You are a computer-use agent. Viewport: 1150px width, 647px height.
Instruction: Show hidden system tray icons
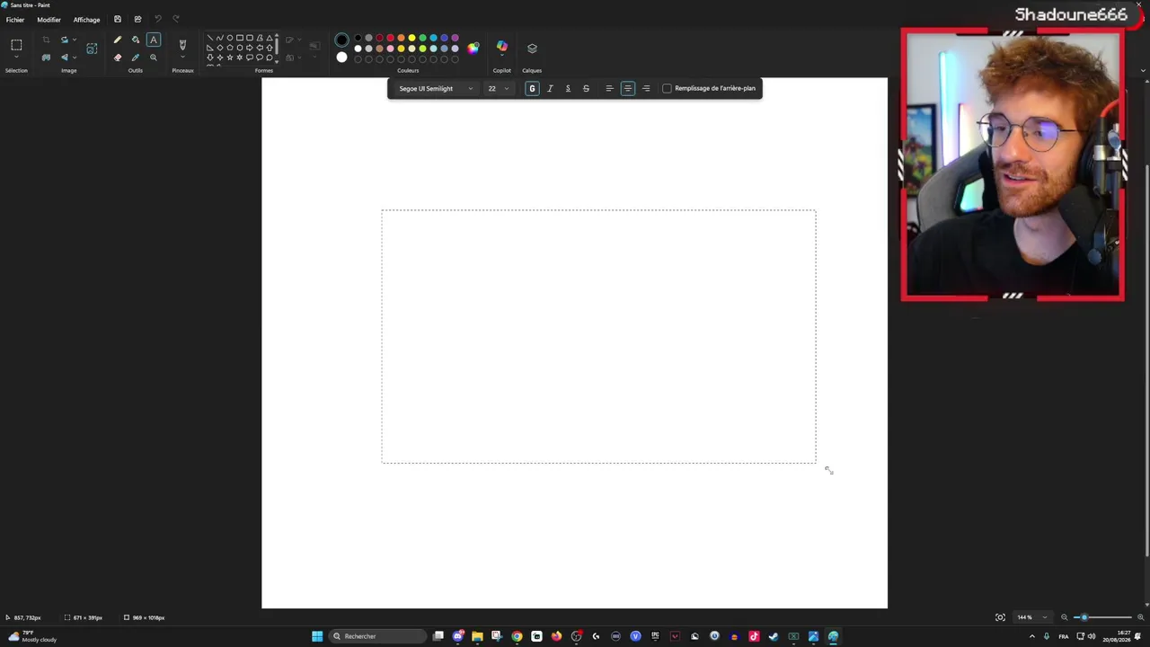coord(1031,636)
